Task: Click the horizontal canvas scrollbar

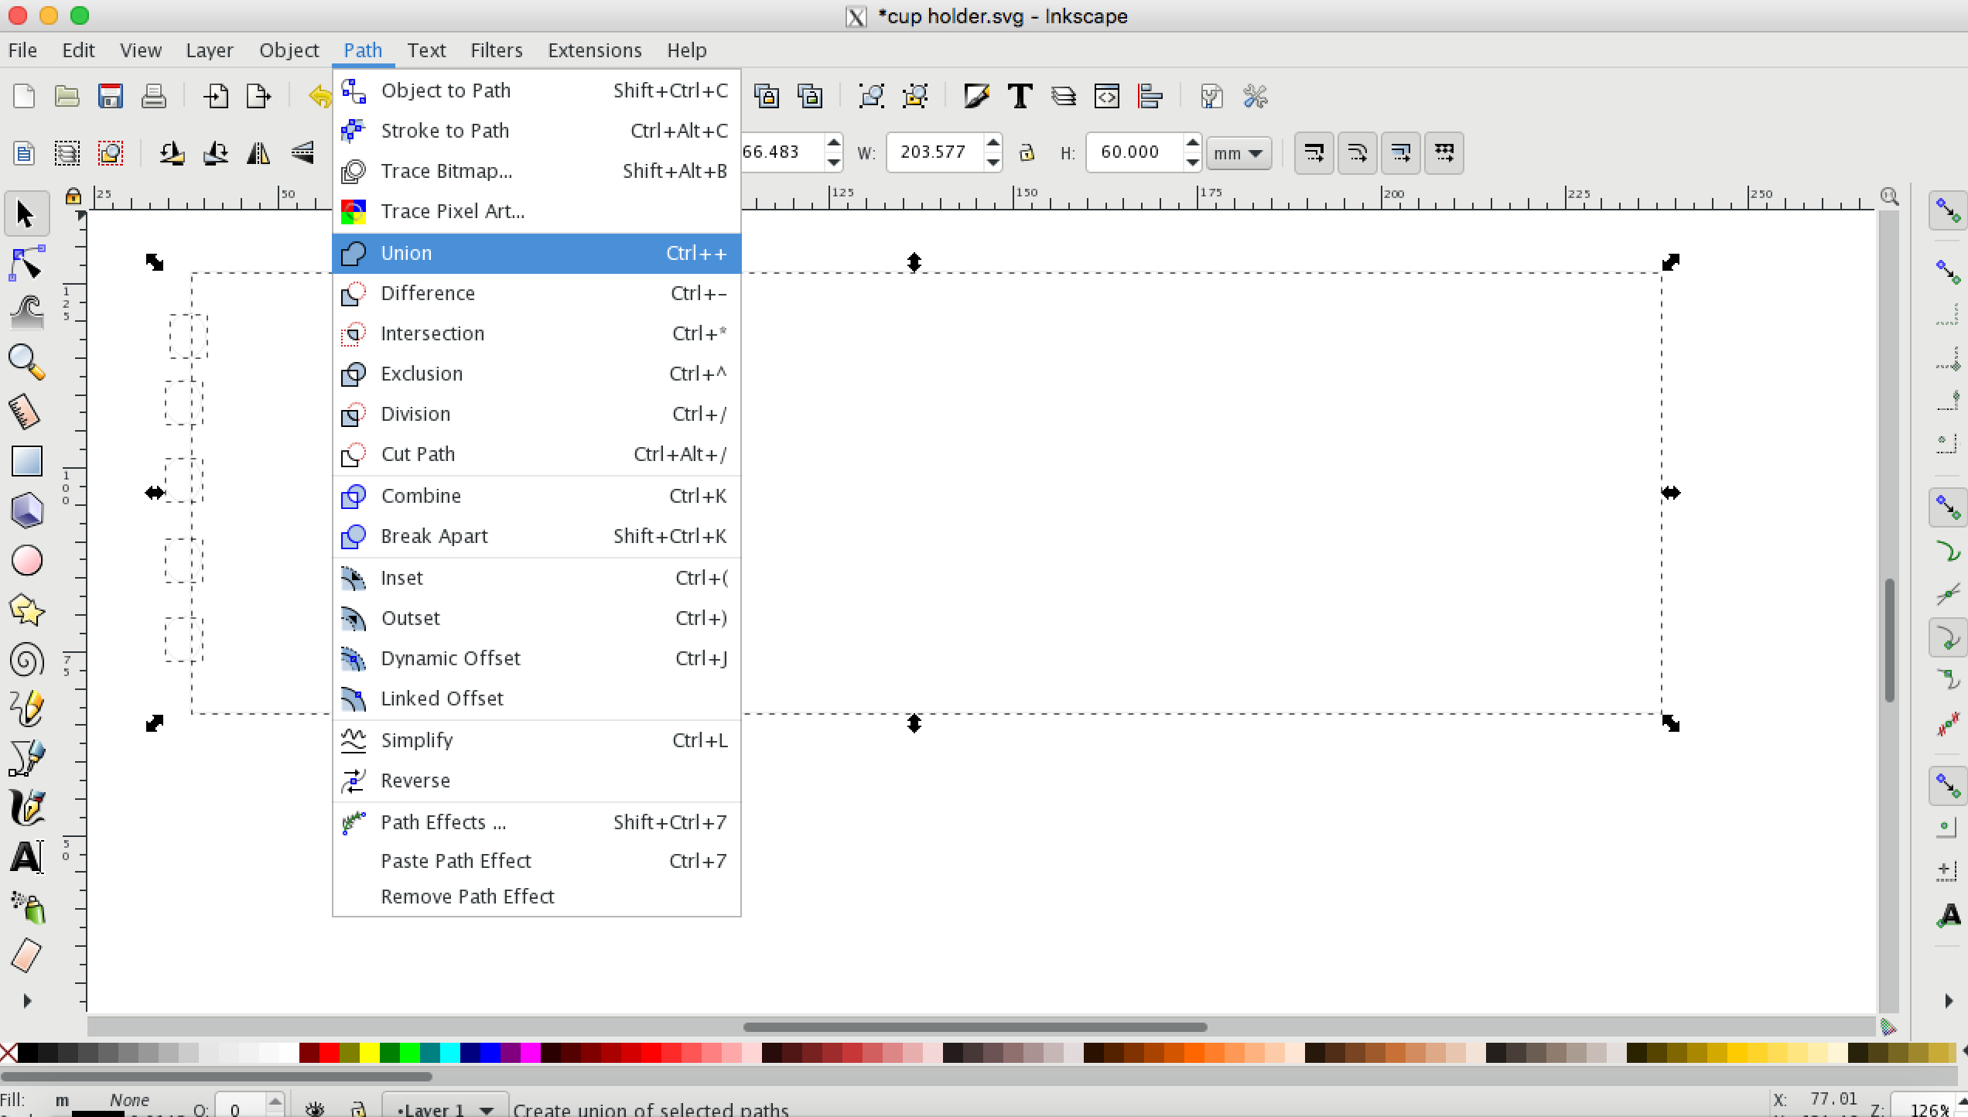Action: pyautogui.click(x=975, y=1026)
